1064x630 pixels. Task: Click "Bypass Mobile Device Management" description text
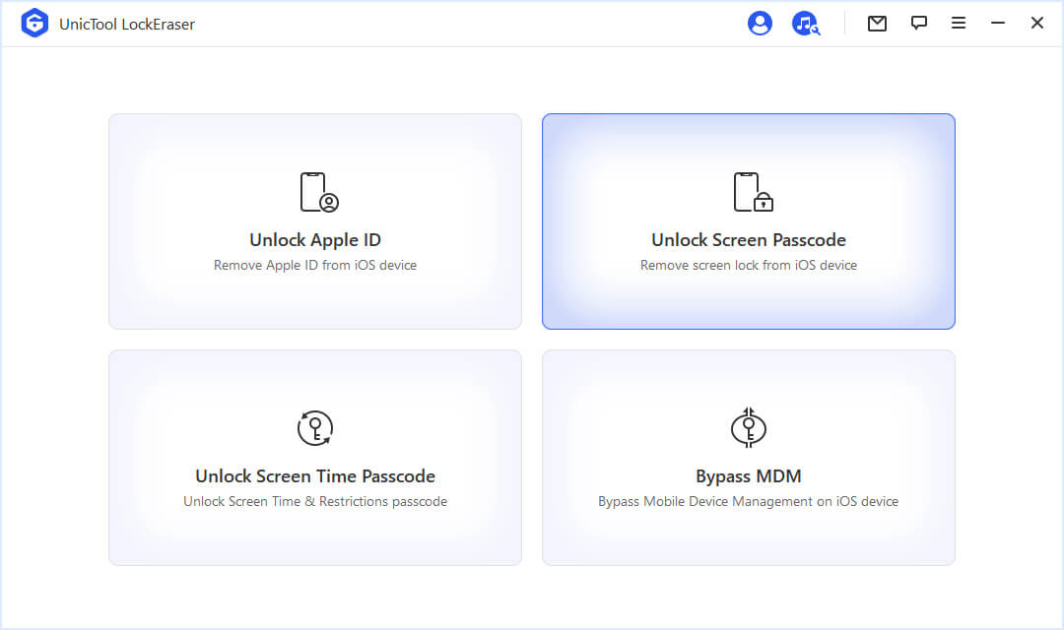[x=749, y=501]
